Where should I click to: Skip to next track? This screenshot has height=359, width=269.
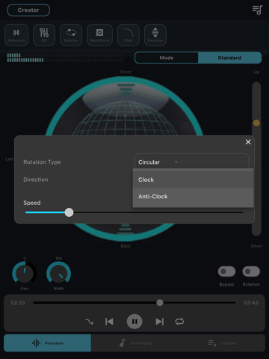coord(160,322)
